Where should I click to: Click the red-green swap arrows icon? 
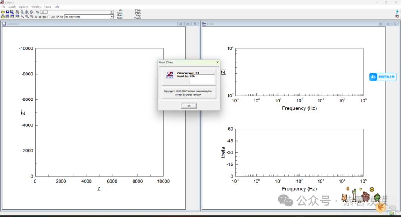[37, 12]
